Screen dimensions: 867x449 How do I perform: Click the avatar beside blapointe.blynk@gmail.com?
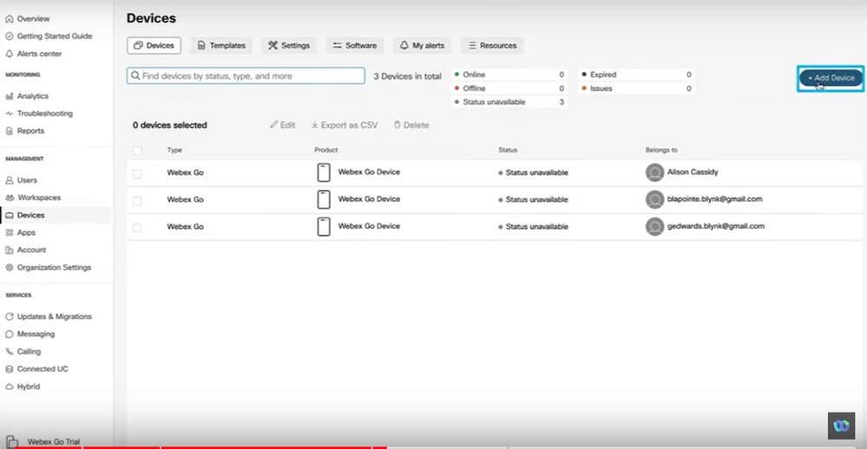[x=654, y=199]
